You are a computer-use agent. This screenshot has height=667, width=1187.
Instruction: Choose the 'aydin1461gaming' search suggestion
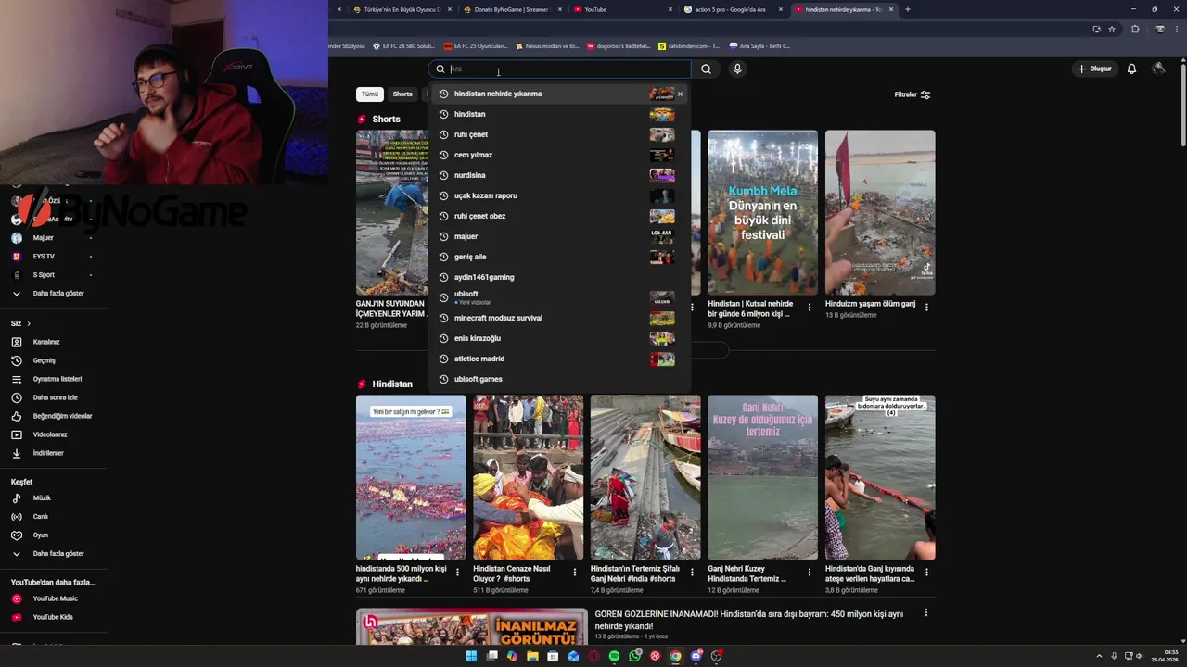pos(560,277)
